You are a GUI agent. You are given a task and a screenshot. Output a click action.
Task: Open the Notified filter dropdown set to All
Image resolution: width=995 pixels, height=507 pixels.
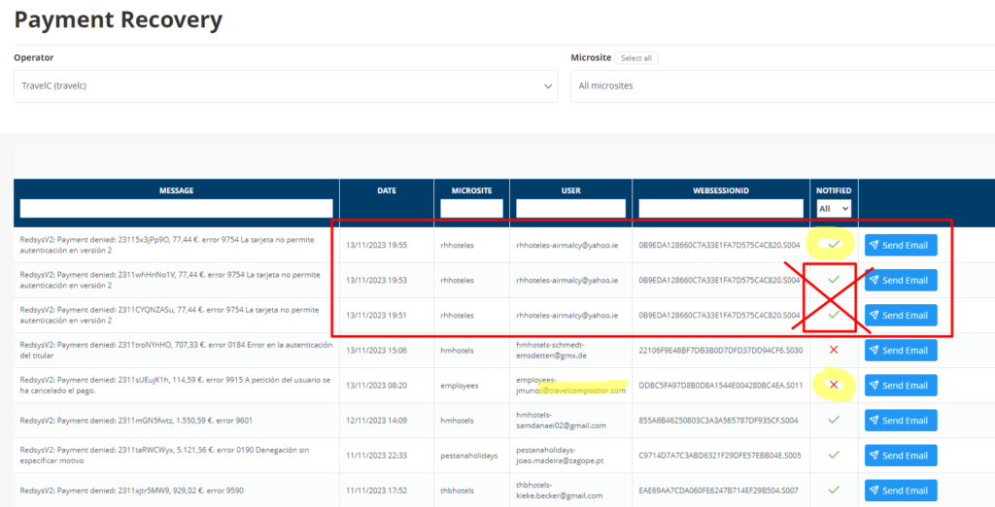click(834, 208)
